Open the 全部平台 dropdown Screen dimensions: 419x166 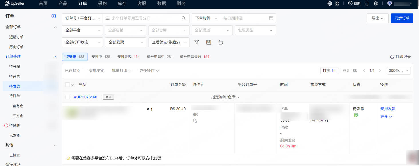(82, 30)
